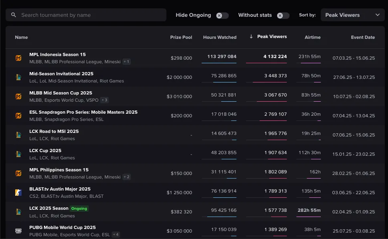Click the MLBB icon beside MPL Philippines Season 15
Screen dimensions: 388x239
click(18, 173)
